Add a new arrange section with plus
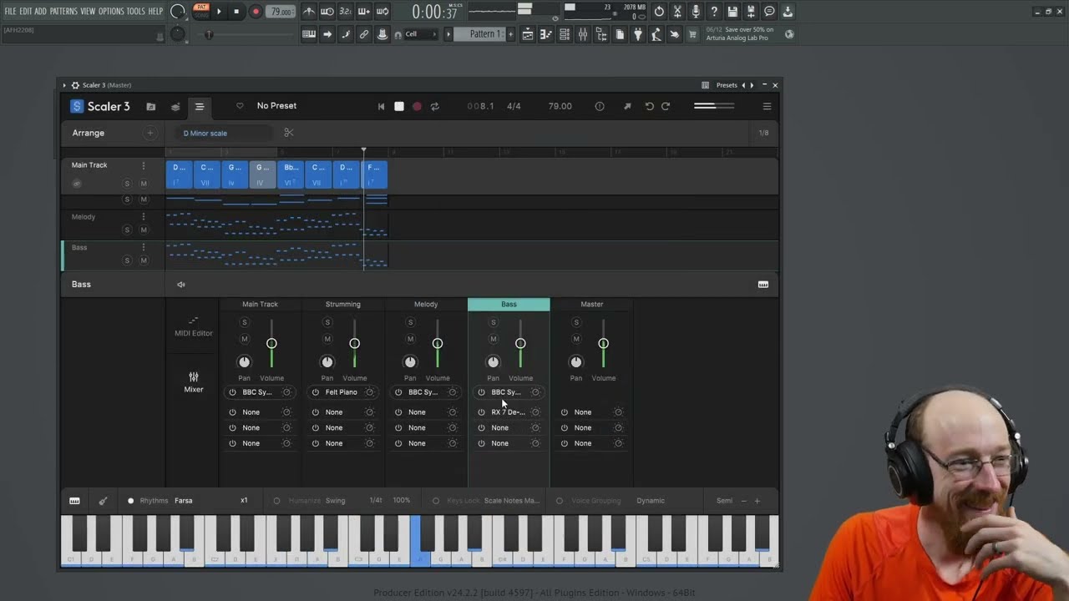Image resolution: width=1069 pixels, height=601 pixels. [150, 133]
